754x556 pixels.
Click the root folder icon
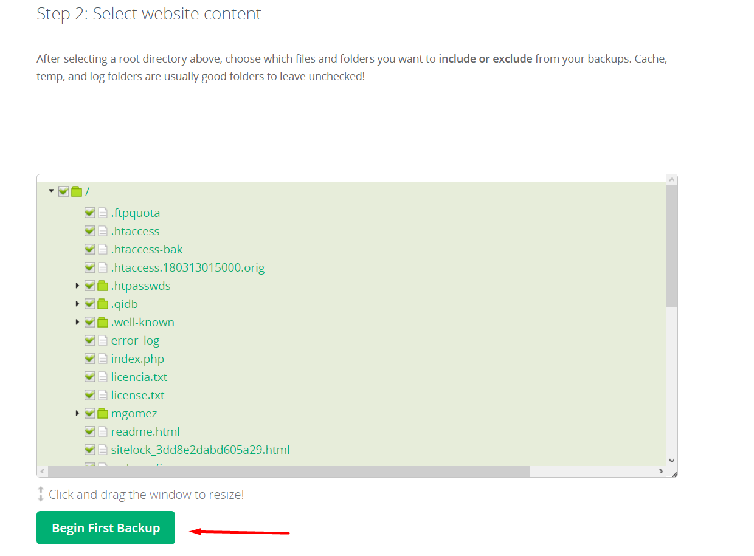77,191
